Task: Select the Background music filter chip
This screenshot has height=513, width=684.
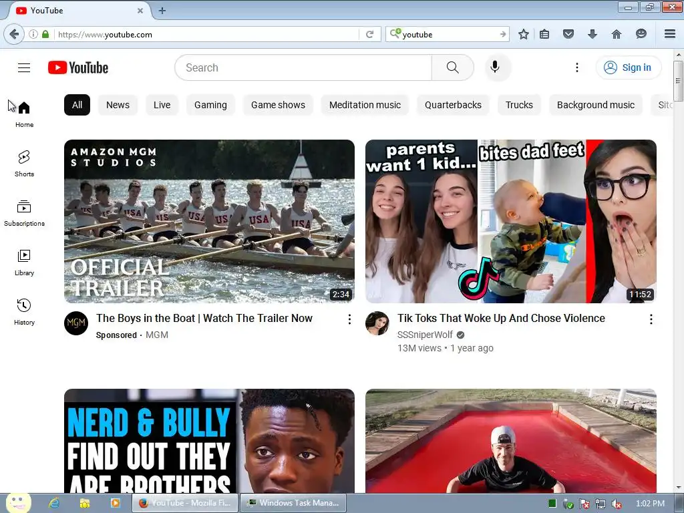Action: [595, 105]
